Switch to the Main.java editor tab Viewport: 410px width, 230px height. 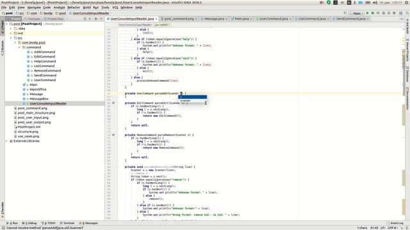point(242,19)
